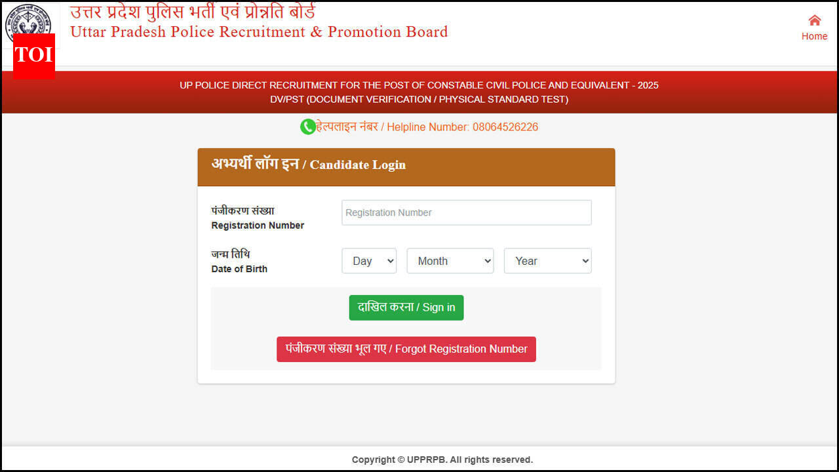Click the UP Police Direct Recruitment banner headline

(419, 85)
